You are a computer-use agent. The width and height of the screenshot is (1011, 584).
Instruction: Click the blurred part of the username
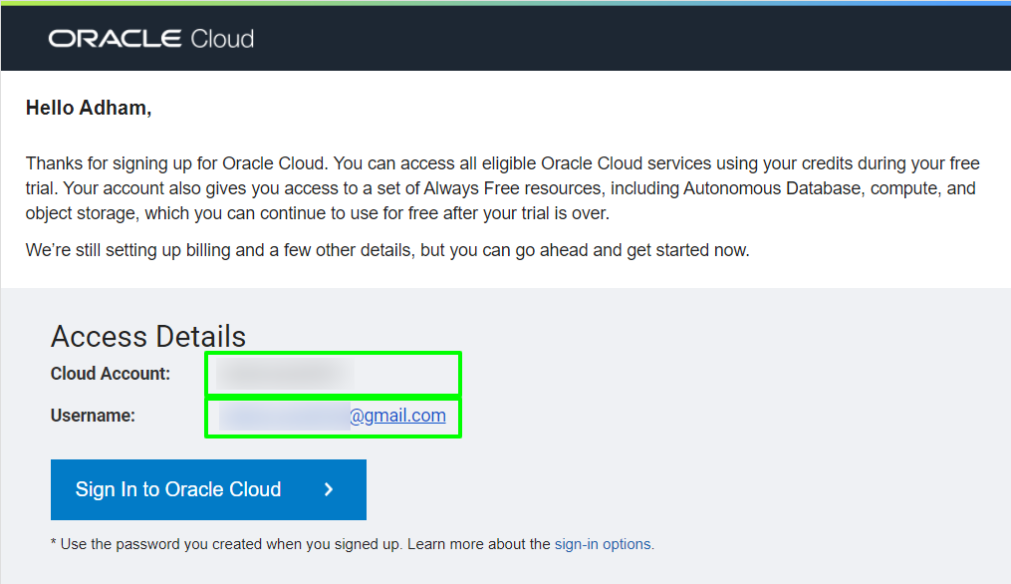tap(284, 417)
